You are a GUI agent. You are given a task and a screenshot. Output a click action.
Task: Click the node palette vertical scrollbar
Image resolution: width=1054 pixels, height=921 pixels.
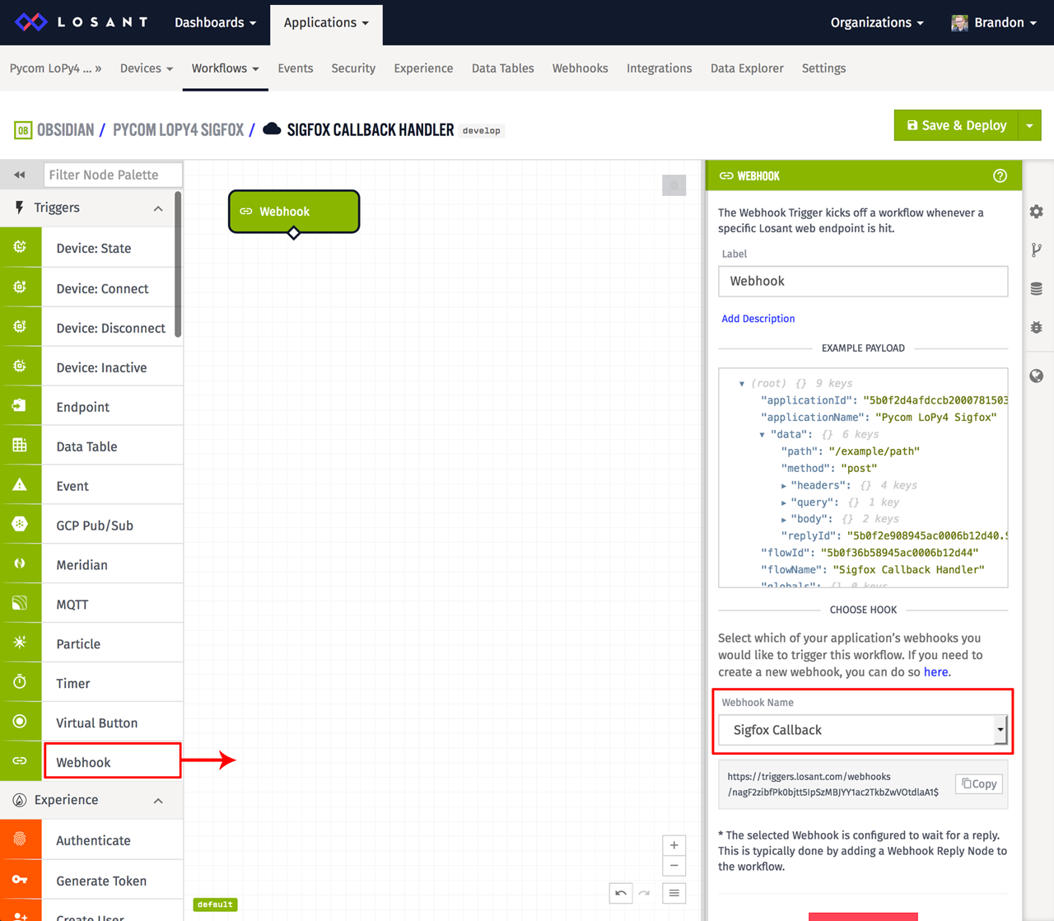(x=178, y=265)
